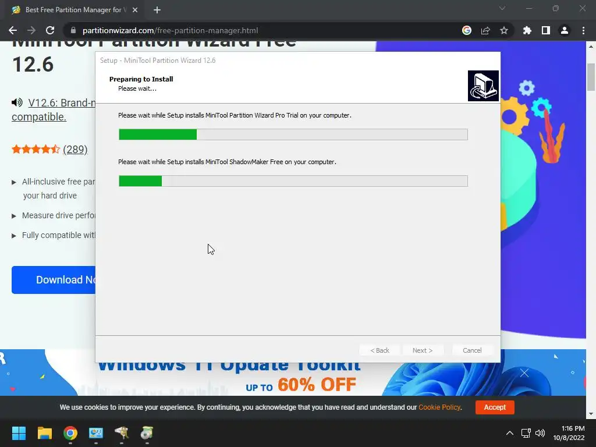This screenshot has width=596, height=447.
Task: Open the Chrome profile icon
Action: (x=565, y=30)
